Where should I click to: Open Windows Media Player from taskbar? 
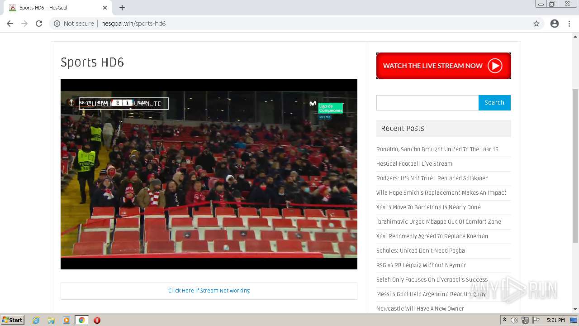coord(66,320)
